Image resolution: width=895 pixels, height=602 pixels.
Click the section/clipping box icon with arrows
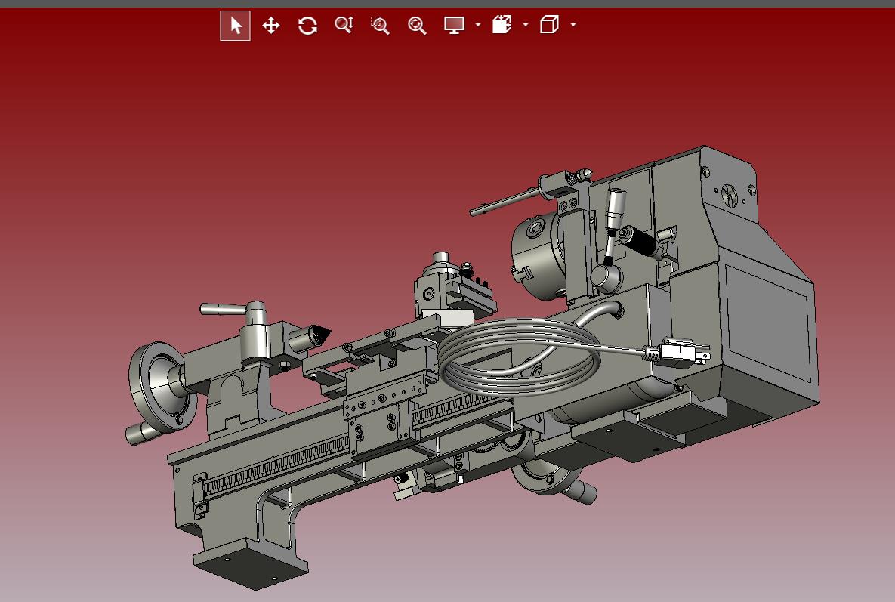tap(502, 25)
